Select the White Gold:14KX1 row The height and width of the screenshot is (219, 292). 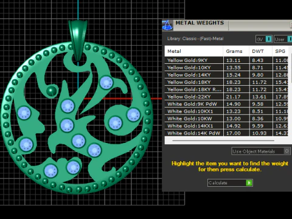pos(226,126)
